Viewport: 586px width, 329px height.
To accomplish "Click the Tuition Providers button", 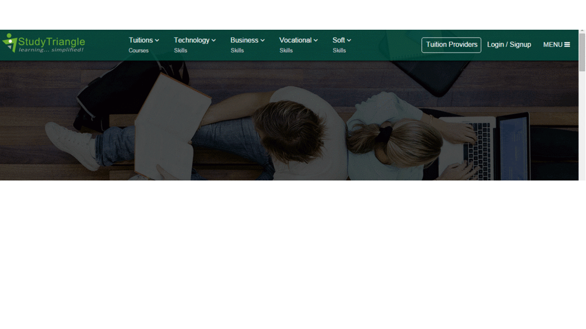I will [451, 45].
